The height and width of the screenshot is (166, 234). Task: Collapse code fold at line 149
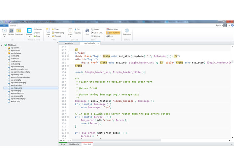pyautogui.click(x=68, y=56)
